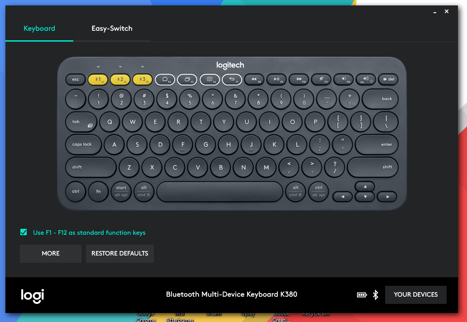The image size is (467, 322).
Task: Click the mute F11 key on keyboard
Action: (x=321, y=79)
